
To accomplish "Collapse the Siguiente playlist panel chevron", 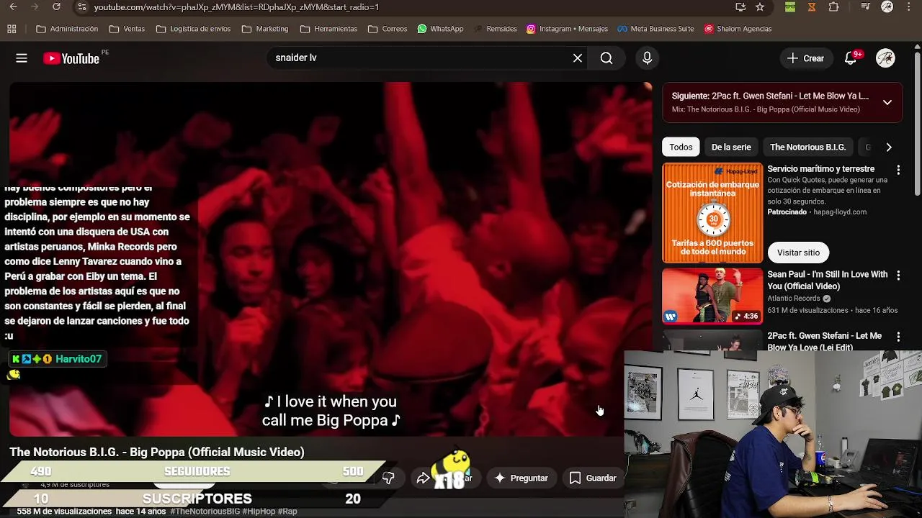I will click(x=887, y=102).
